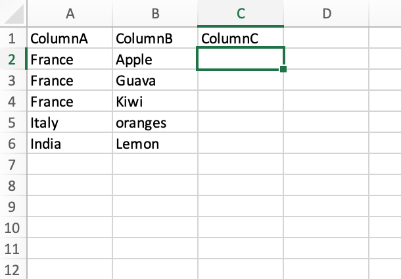Click row 10 header

point(12,228)
